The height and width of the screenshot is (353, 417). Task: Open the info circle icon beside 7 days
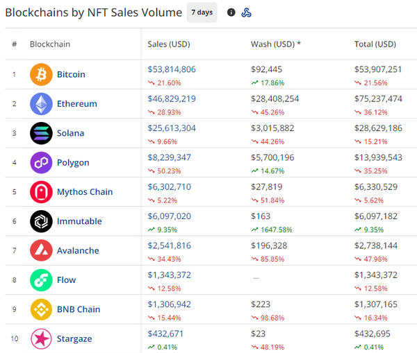231,12
